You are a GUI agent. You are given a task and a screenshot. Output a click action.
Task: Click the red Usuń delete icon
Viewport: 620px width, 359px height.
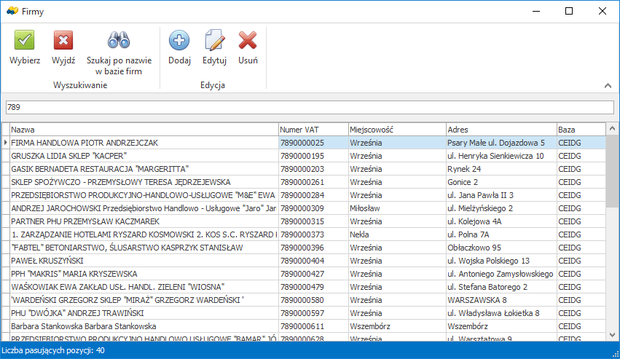tap(248, 41)
